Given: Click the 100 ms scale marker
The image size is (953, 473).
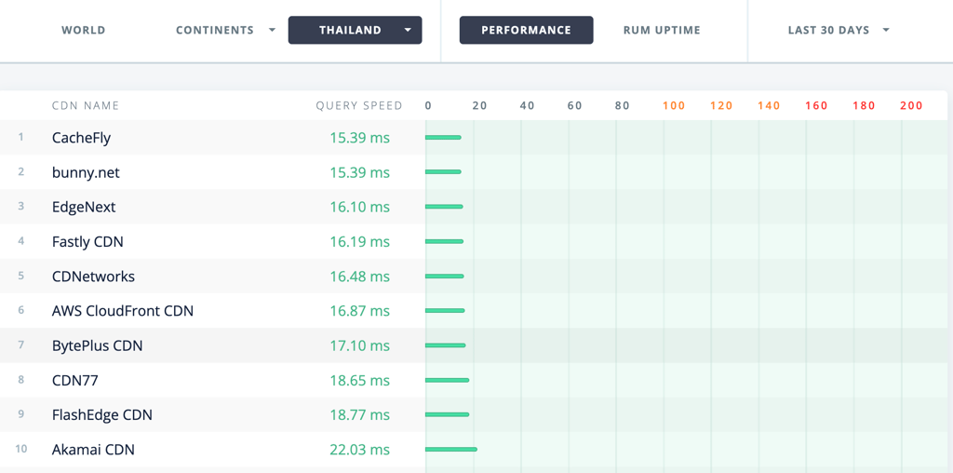Looking at the screenshot, I should click(674, 106).
